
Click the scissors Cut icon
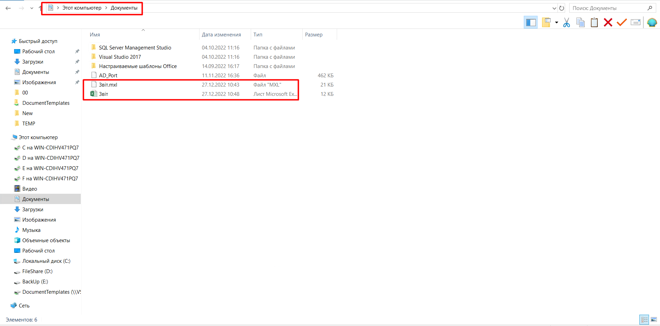pos(566,23)
